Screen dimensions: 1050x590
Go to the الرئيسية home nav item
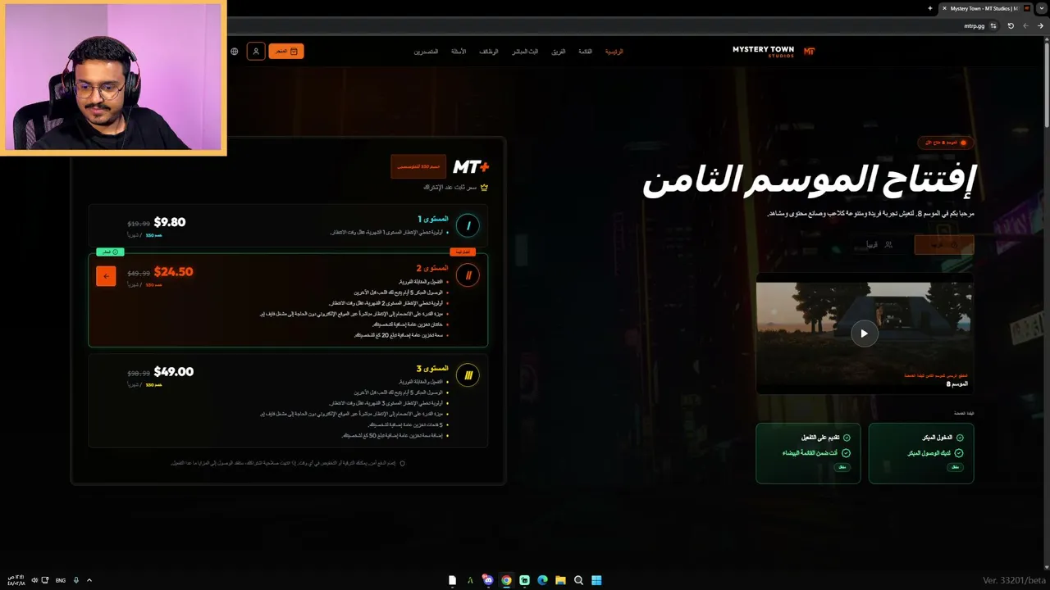614,52
